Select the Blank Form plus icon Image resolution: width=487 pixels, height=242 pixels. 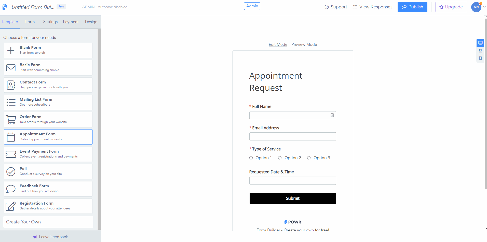11,50
